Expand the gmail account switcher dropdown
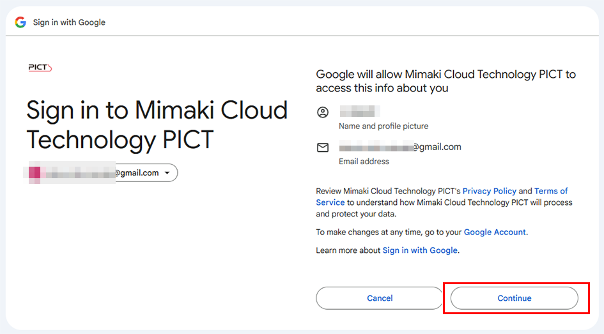 click(x=167, y=173)
